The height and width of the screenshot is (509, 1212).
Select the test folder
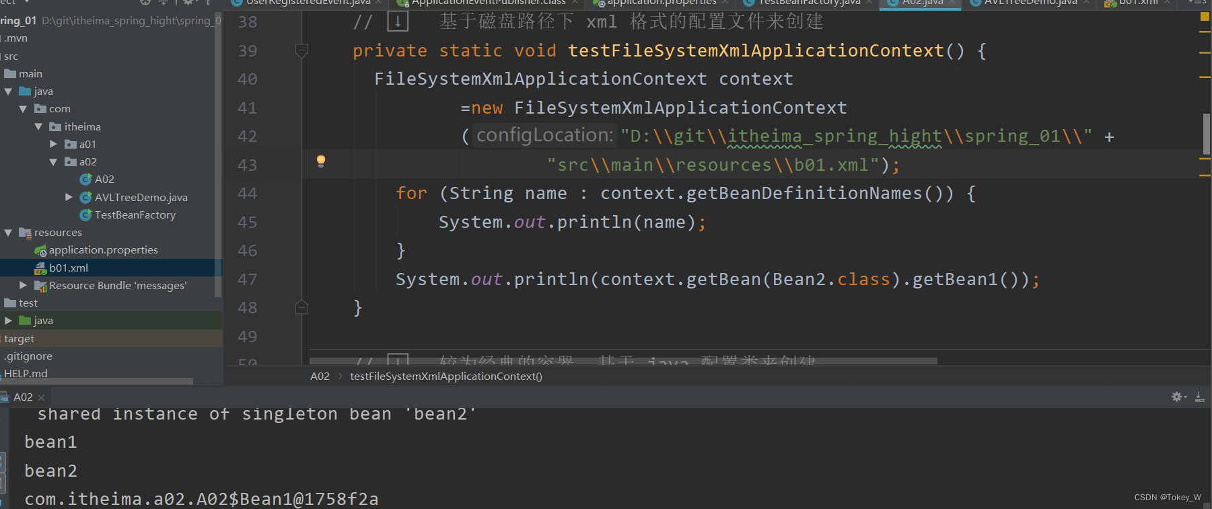pos(22,303)
